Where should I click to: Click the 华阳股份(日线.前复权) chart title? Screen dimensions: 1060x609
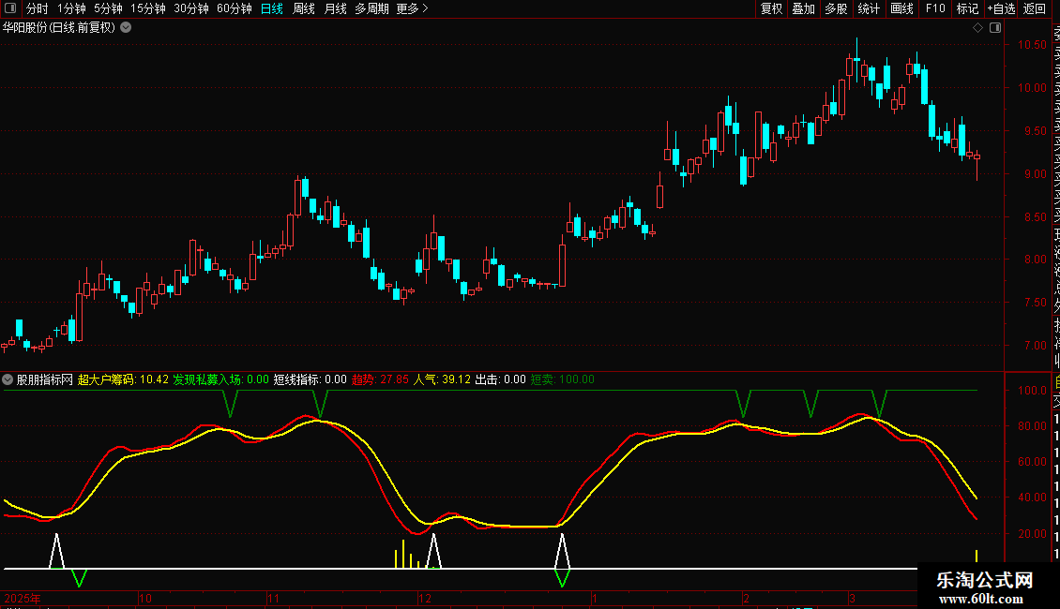click(x=59, y=28)
